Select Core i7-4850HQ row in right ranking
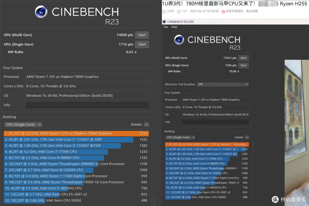 [207, 187]
